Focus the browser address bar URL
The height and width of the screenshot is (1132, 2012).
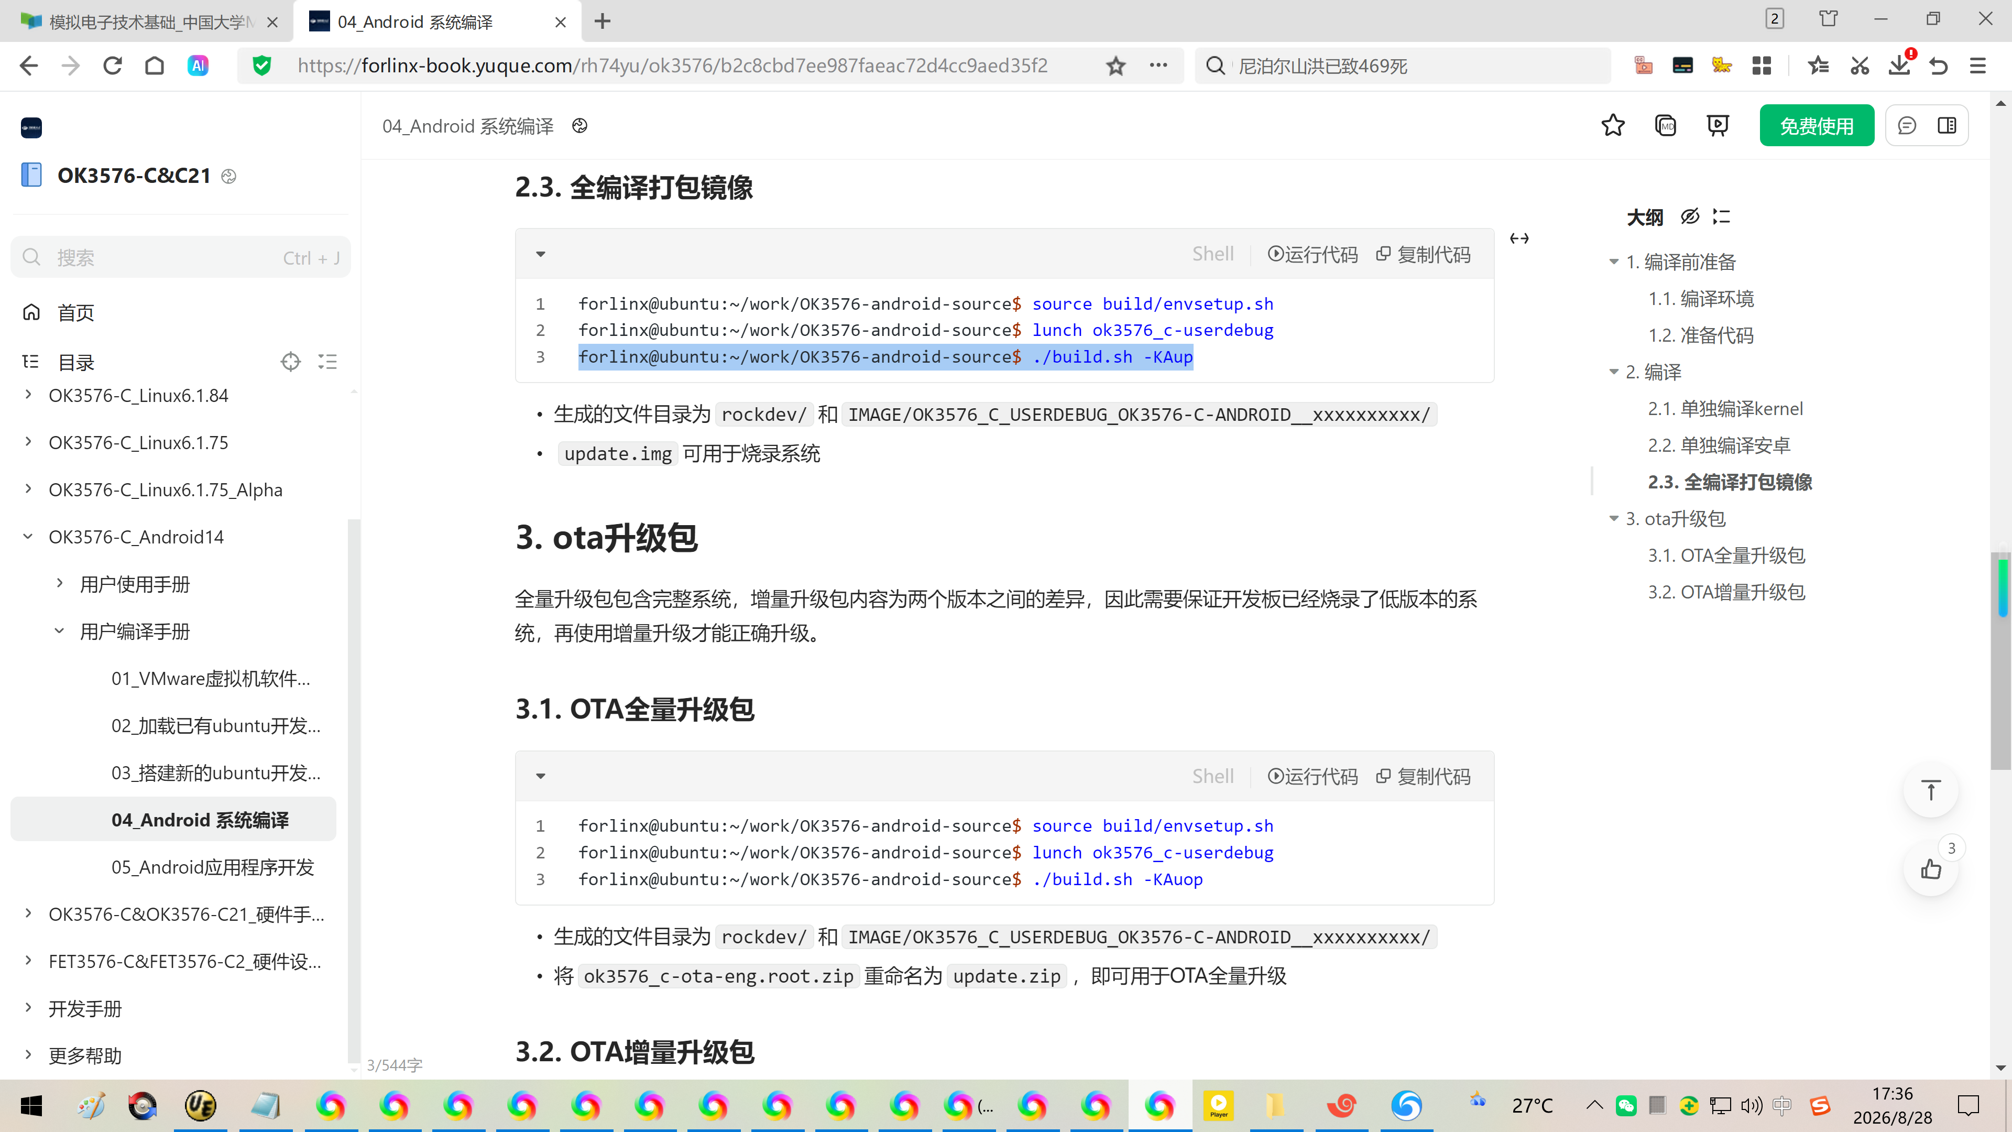pos(672,66)
